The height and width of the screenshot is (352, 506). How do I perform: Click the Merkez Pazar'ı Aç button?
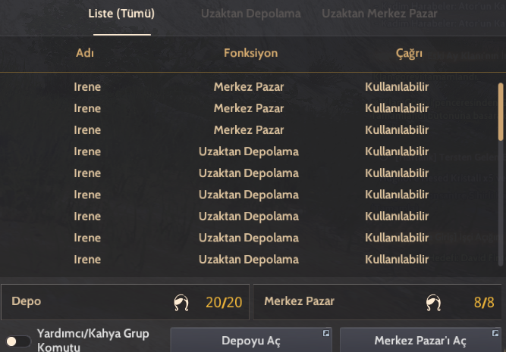pyautogui.click(x=420, y=340)
